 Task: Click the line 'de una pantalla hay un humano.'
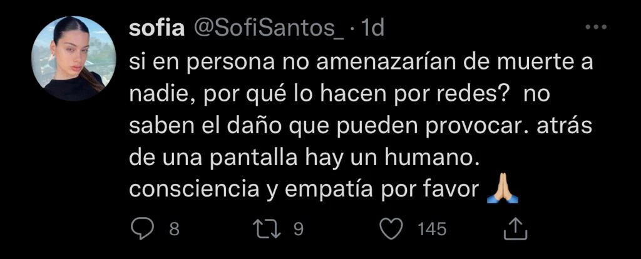point(304,159)
